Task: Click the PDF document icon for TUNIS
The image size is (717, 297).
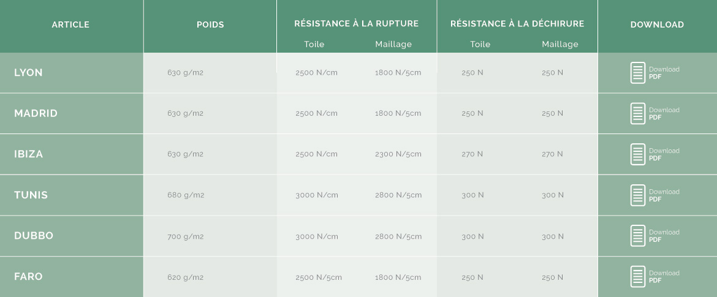Action: [x=638, y=195]
